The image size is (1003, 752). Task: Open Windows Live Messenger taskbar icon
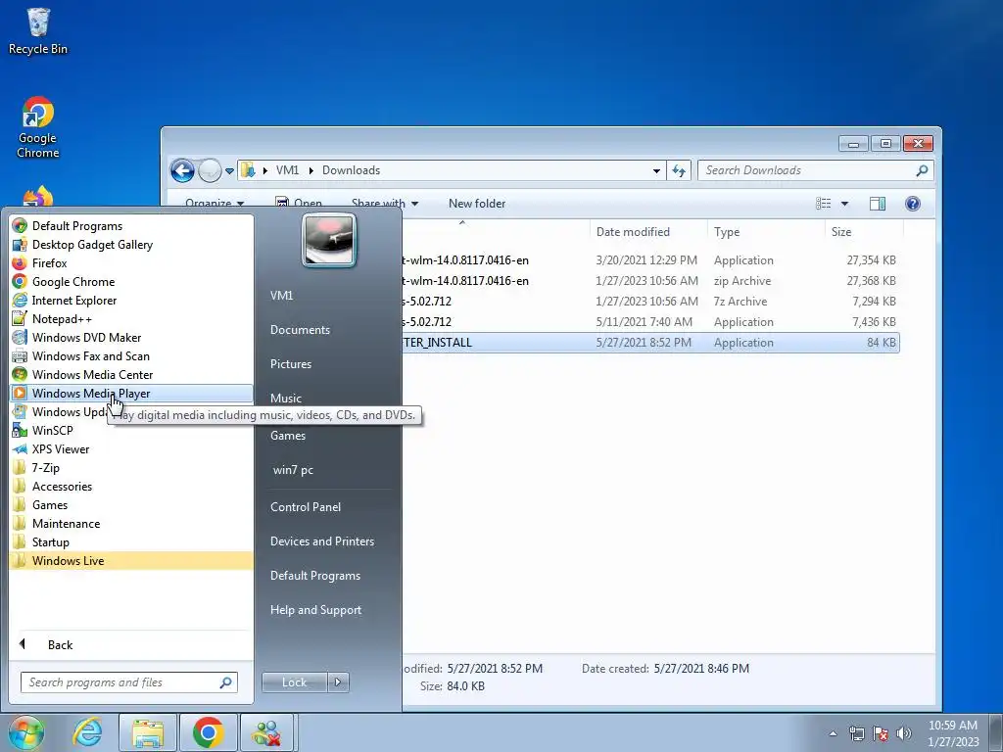267,732
